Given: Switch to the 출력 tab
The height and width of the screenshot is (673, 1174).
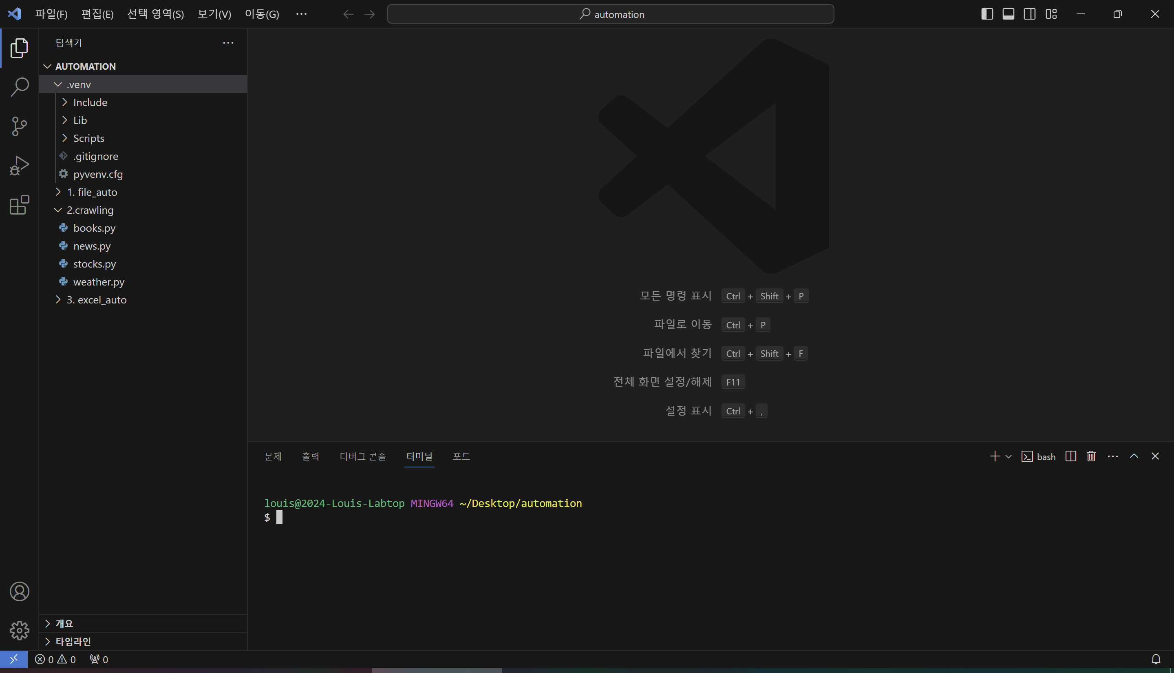Looking at the screenshot, I should pyautogui.click(x=310, y=457).
